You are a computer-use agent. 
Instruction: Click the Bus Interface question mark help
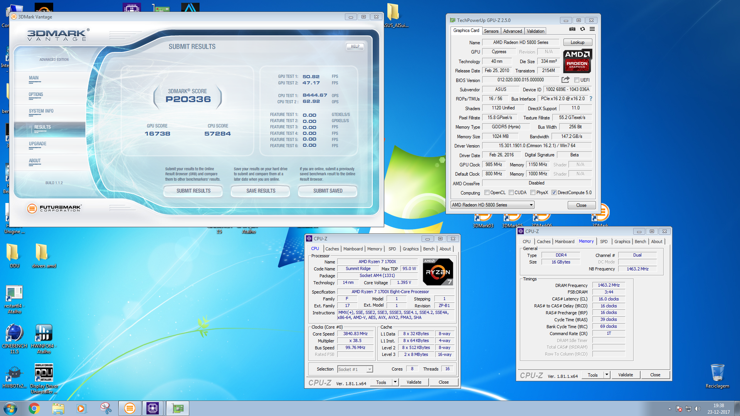point(590,99)
